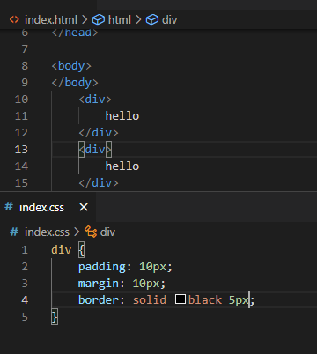
Task: Click closing div tag on line 15
Action: [x=99, y=183]
